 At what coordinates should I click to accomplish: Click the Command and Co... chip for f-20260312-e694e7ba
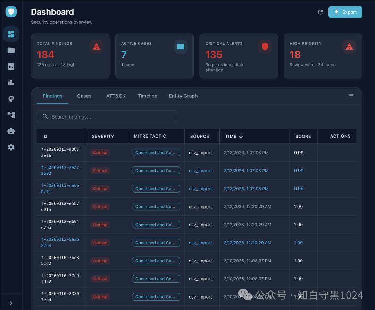156,225
